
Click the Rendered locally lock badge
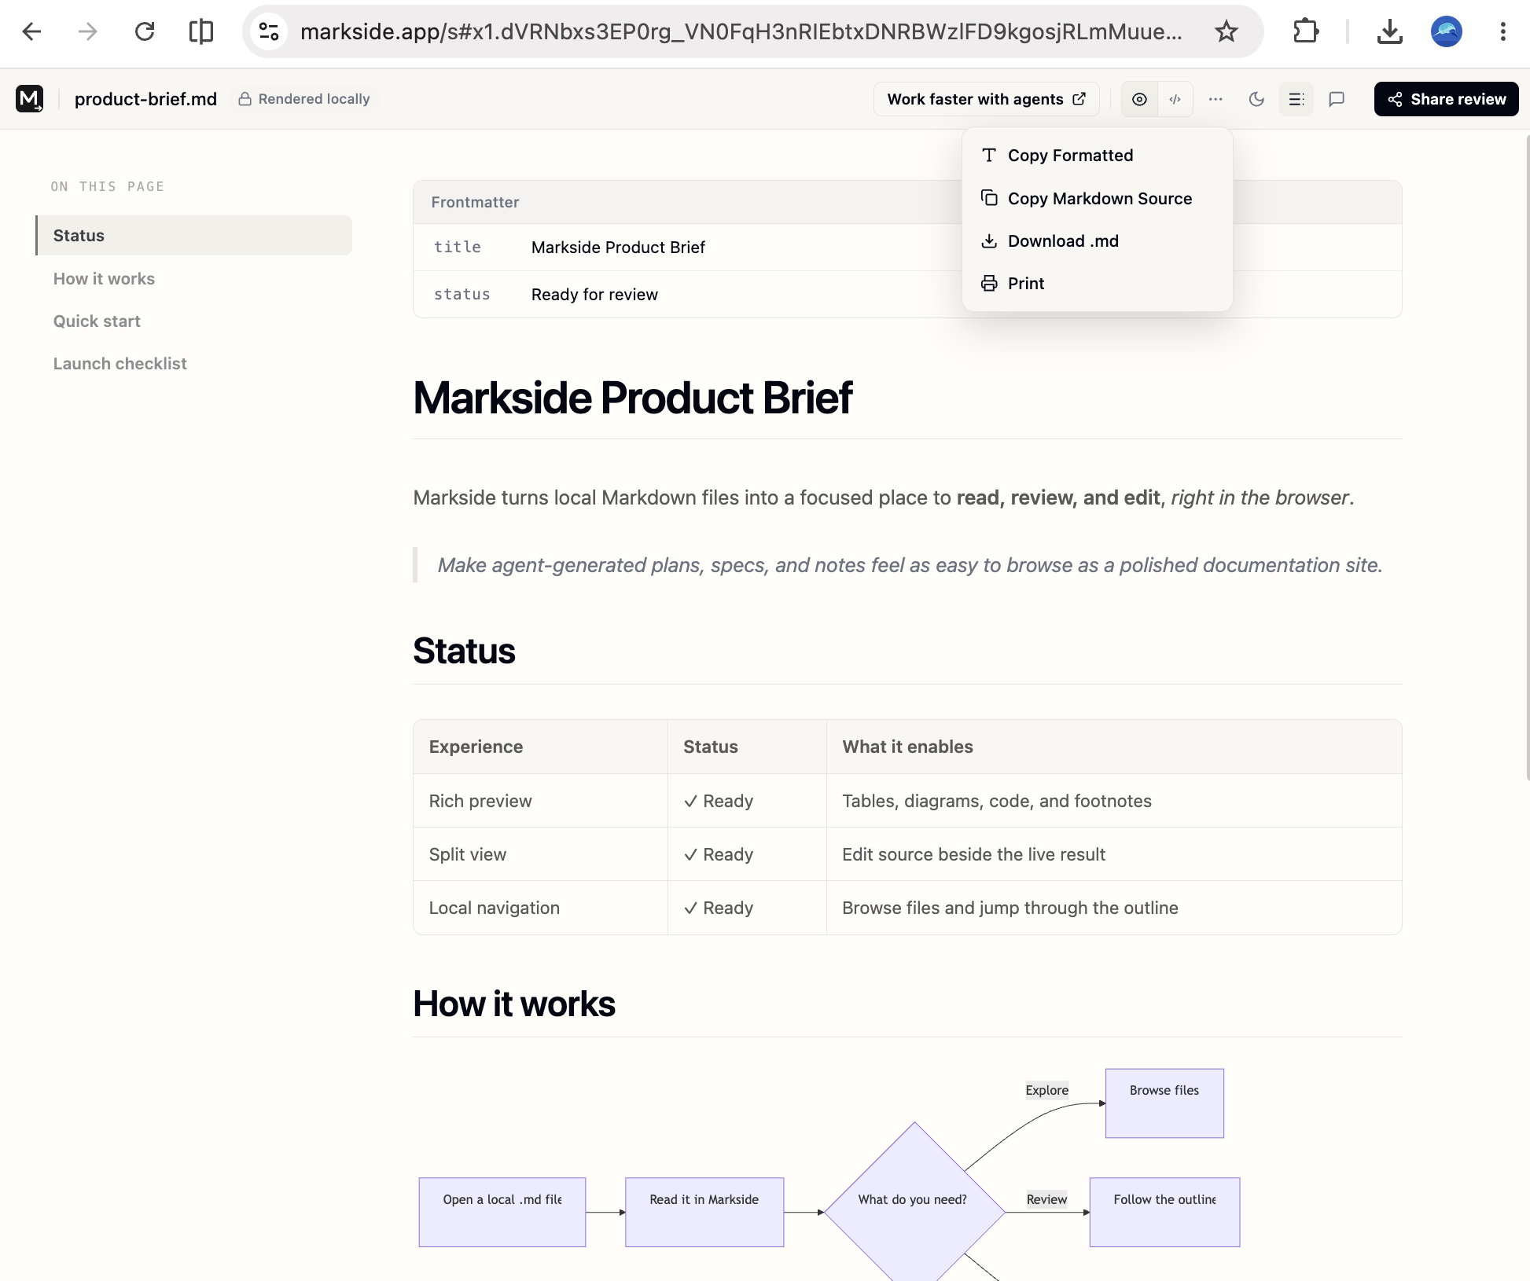[304, 99]
